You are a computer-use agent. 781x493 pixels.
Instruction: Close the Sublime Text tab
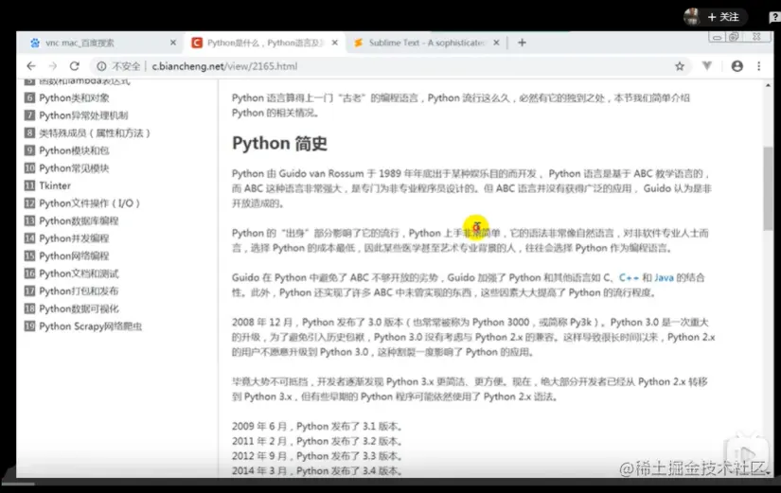[x=496, y=43]
